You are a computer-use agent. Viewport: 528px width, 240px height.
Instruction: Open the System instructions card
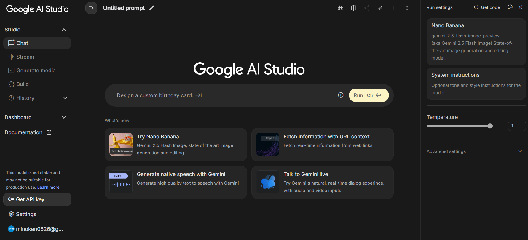476,84
